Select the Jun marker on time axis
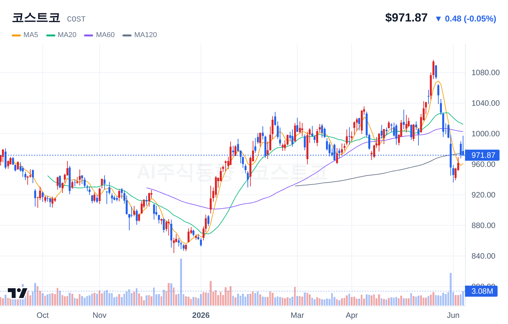 click(453, 315)
